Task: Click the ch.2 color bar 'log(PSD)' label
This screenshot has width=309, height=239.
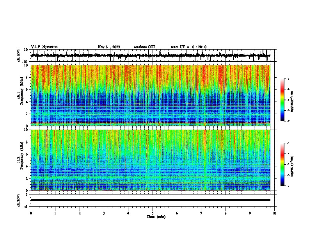Action: [292, 166]
